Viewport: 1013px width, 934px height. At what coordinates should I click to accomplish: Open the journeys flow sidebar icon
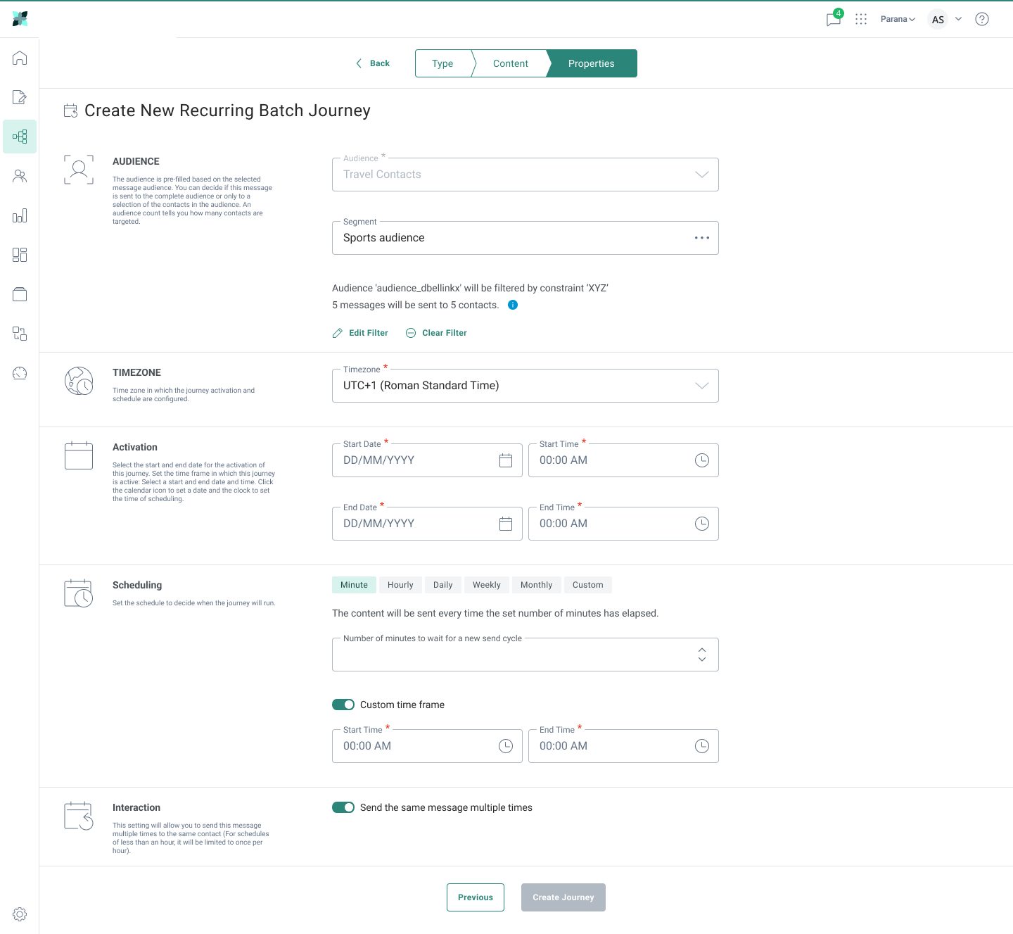(20, 137)
